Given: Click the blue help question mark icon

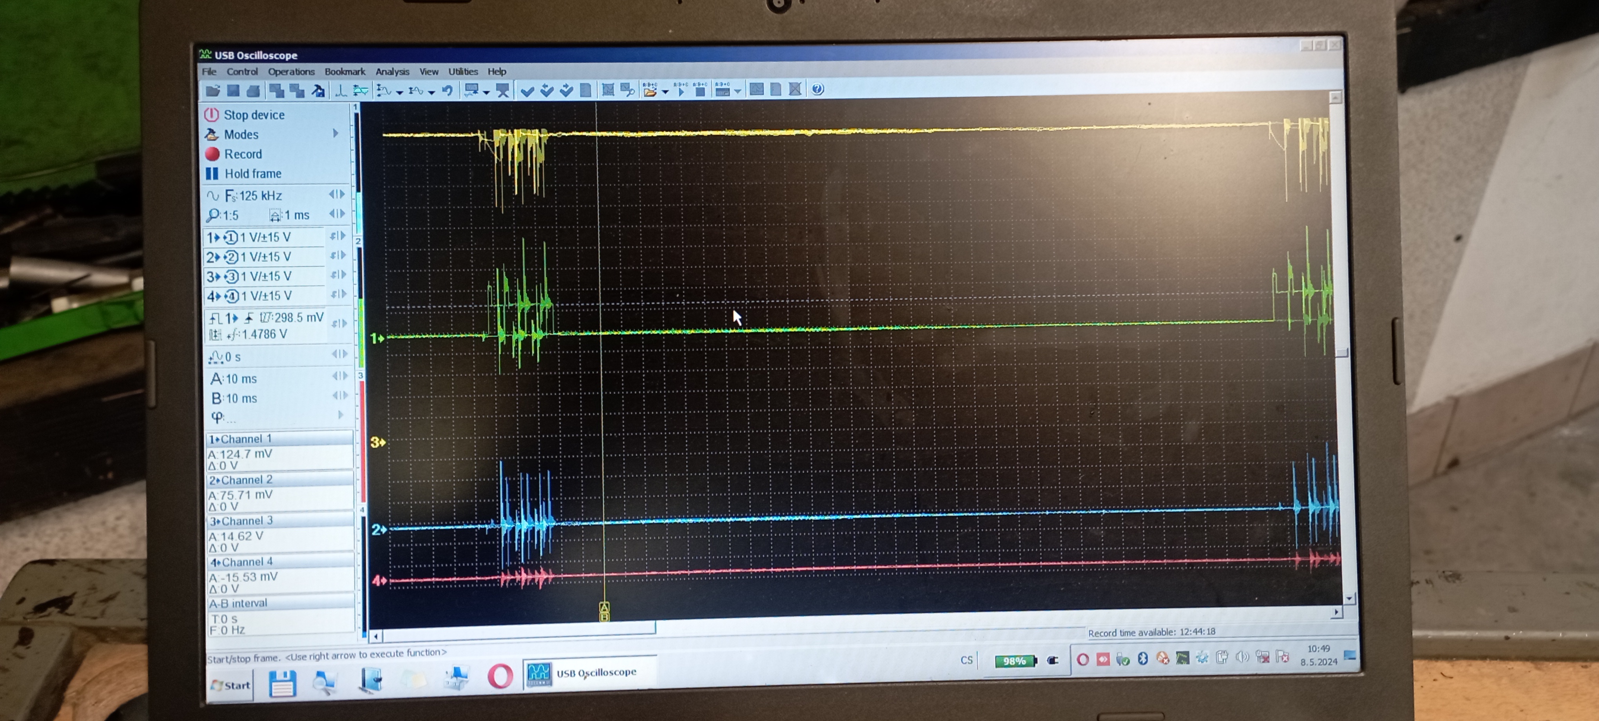Looking at the screenshot, I should 818,89.
